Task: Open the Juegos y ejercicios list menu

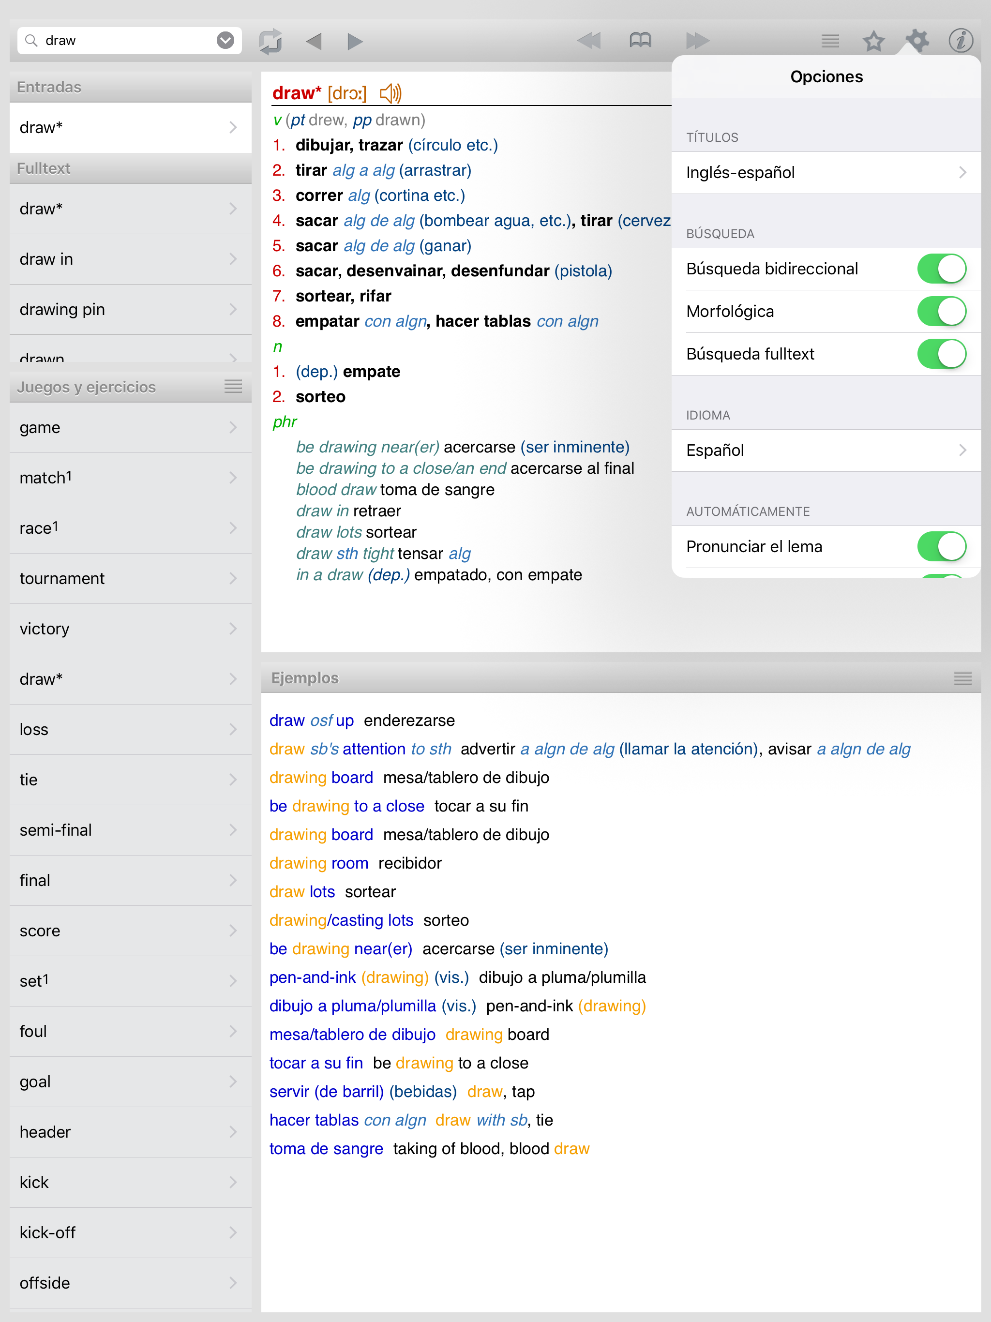Action: click(x=233, y=387)
